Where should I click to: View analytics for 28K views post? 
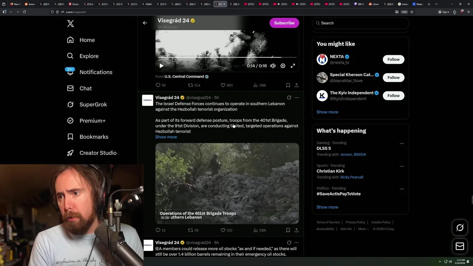coord(259,230)
